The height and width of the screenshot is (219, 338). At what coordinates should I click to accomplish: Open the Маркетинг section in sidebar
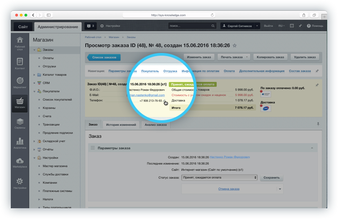[x=20, y=83]
